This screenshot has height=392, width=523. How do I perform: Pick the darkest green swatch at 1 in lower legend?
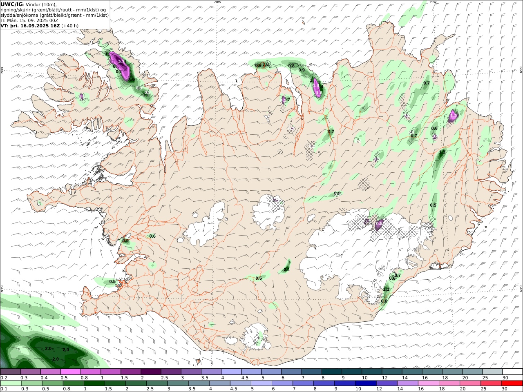[94, 383]
